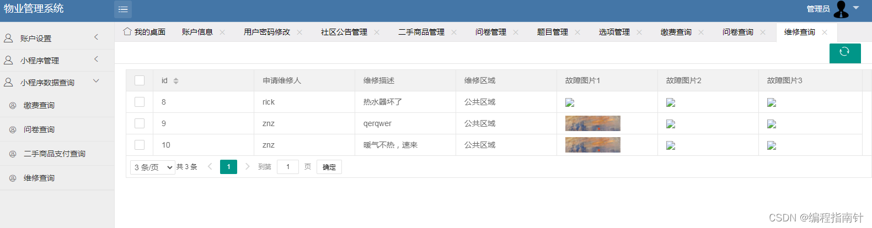Click the icon beside 问卷查询 in sidebar
Viewport: 872px width, 228px height.
pos(13,129)
